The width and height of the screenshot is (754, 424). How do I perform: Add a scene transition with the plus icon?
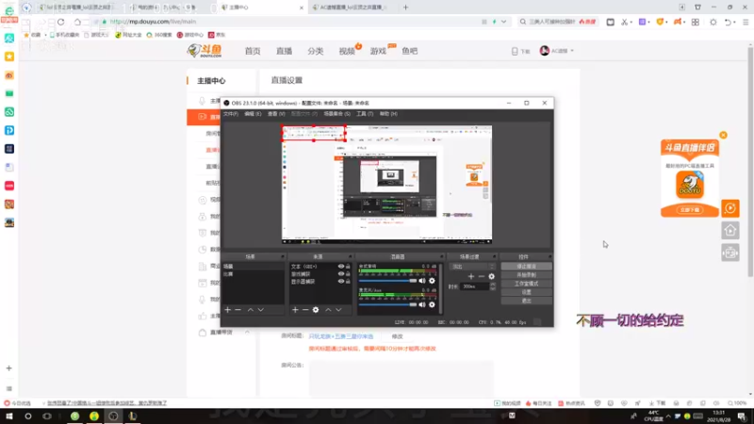(471, 276)
